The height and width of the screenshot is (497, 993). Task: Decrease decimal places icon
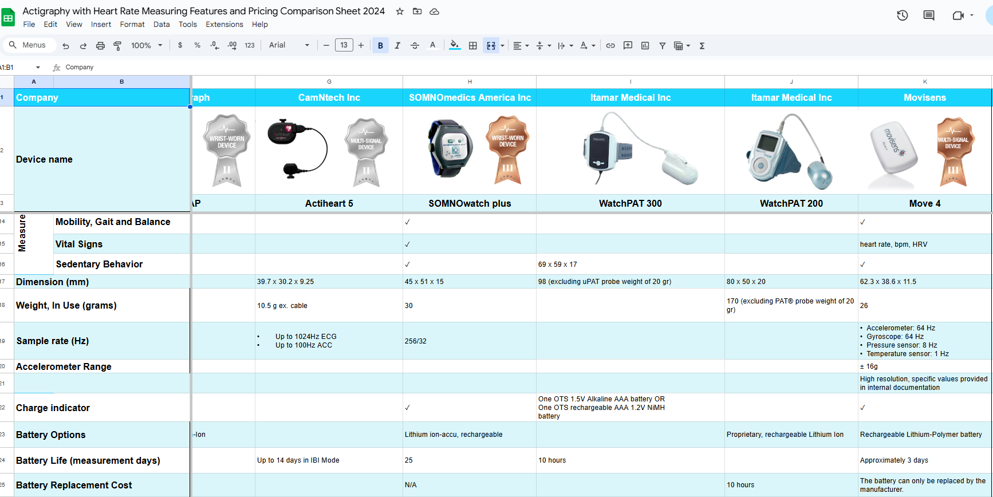[215, 45]
